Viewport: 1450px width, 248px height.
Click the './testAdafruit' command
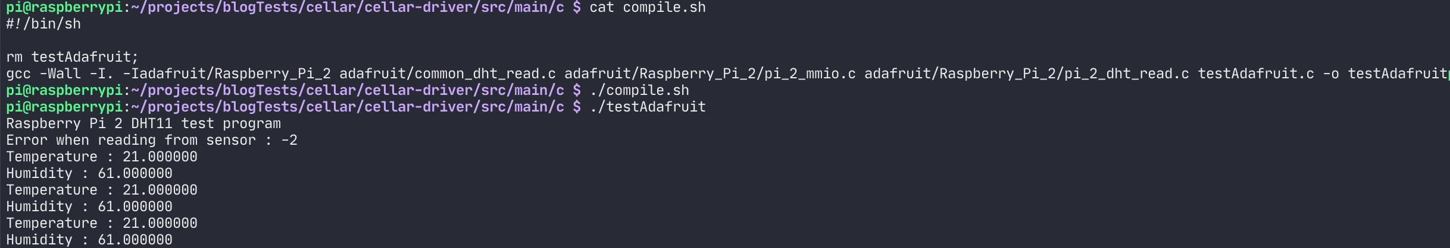648,107
